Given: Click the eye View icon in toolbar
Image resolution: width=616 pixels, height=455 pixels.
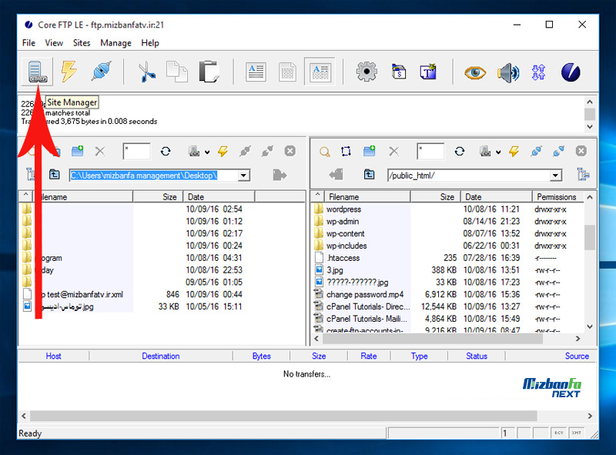Looking at the screenshot, I should click(x=475, y=72).
